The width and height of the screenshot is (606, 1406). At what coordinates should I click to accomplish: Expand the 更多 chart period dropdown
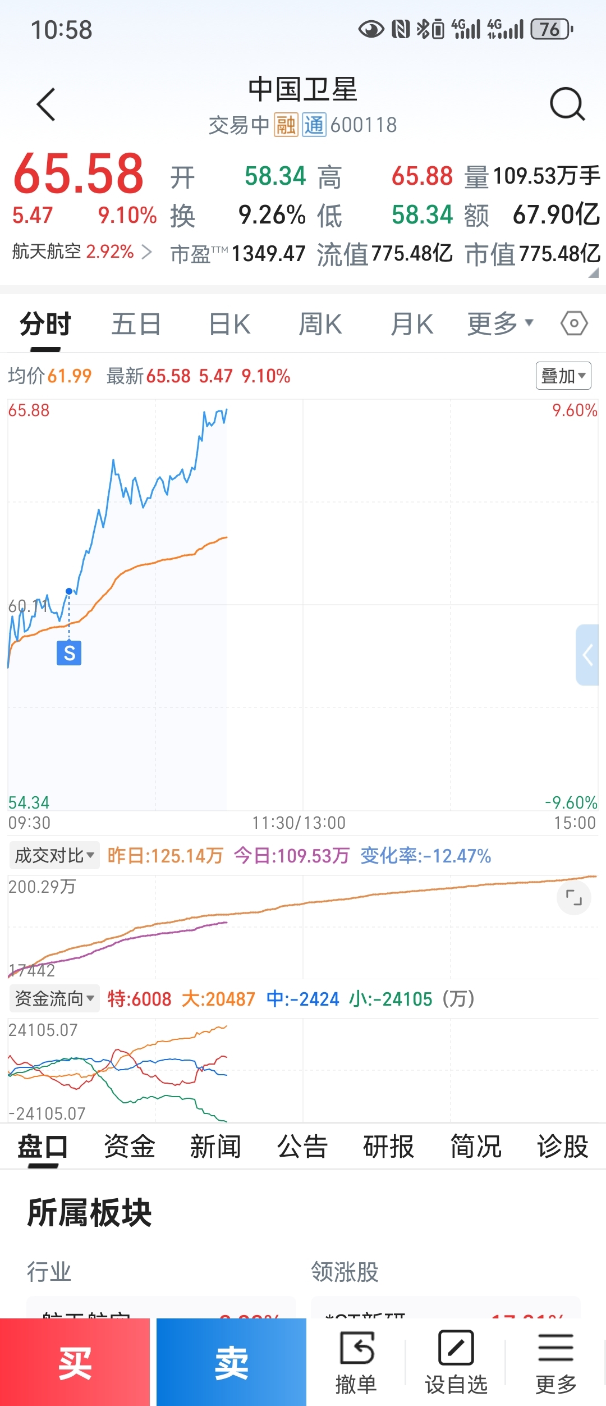(x=499, y=323)
